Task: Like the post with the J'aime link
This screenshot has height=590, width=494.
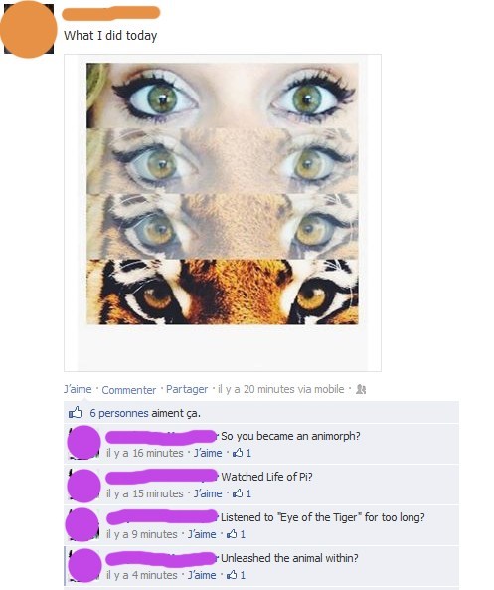Action: pyautogui.click(x=78, y=389)
